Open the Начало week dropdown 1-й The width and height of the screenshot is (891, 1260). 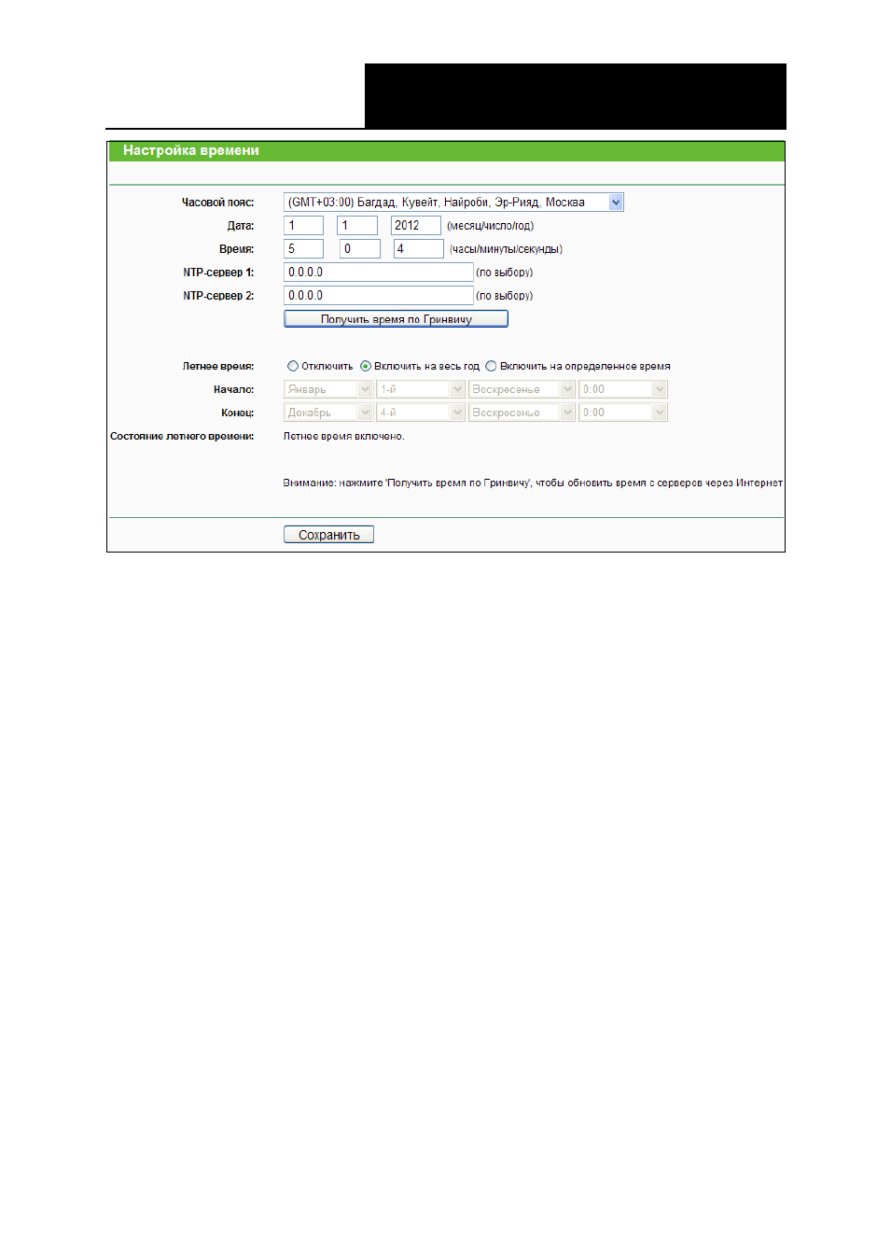click(x=420, y=389)
